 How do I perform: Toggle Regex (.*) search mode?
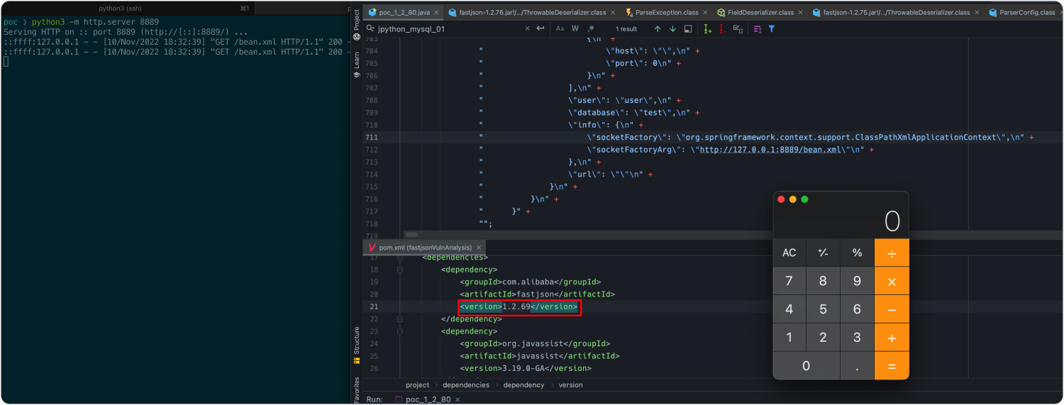coord(591,28)
